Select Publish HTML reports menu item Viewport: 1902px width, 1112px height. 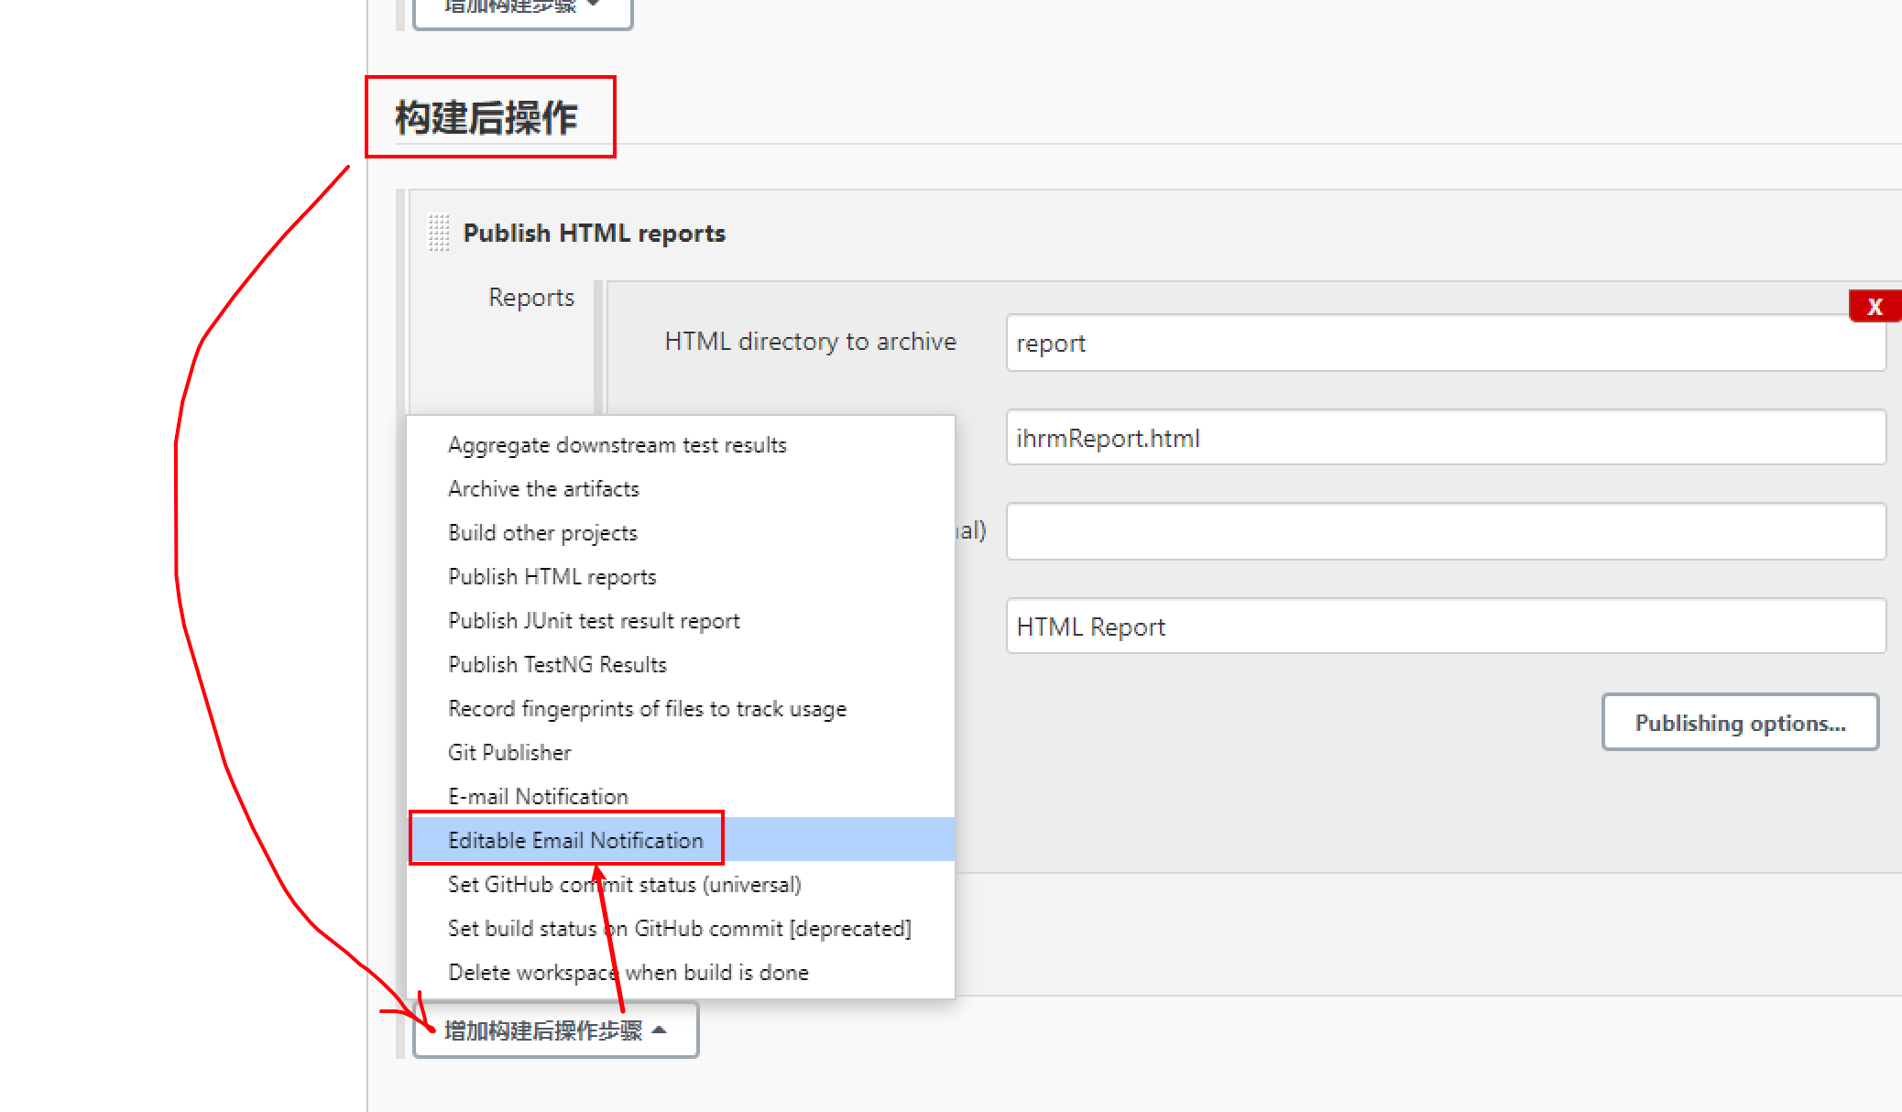pyautogui.click(x=552, y=576)
